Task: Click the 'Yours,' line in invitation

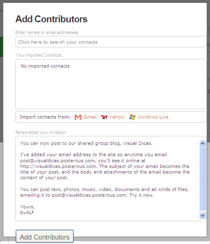Action: pyautogui.click(x=28, y=207)
